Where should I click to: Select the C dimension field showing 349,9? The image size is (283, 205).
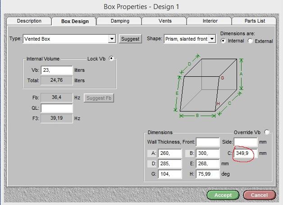[245, 154]
